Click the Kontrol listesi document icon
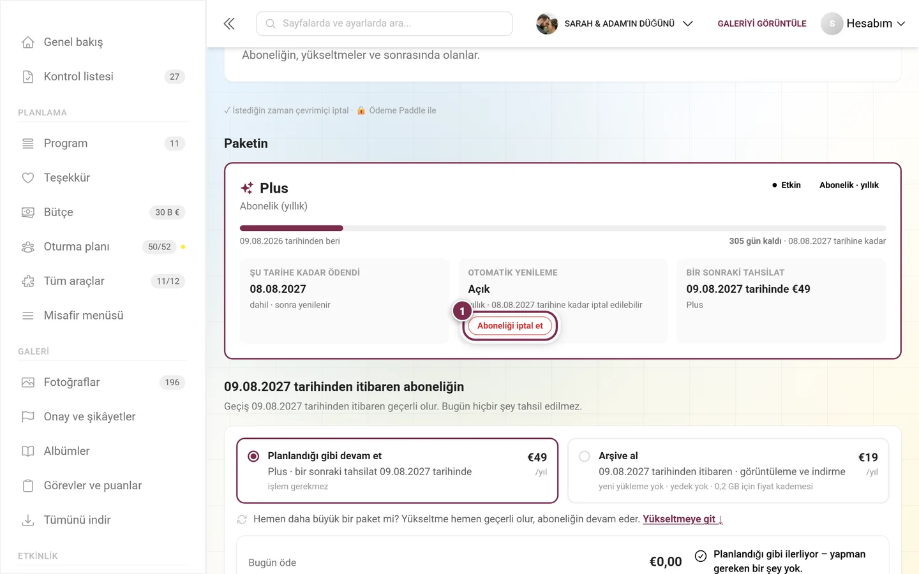This screenshot has width=919, height=574. click(x=28, y=77)
